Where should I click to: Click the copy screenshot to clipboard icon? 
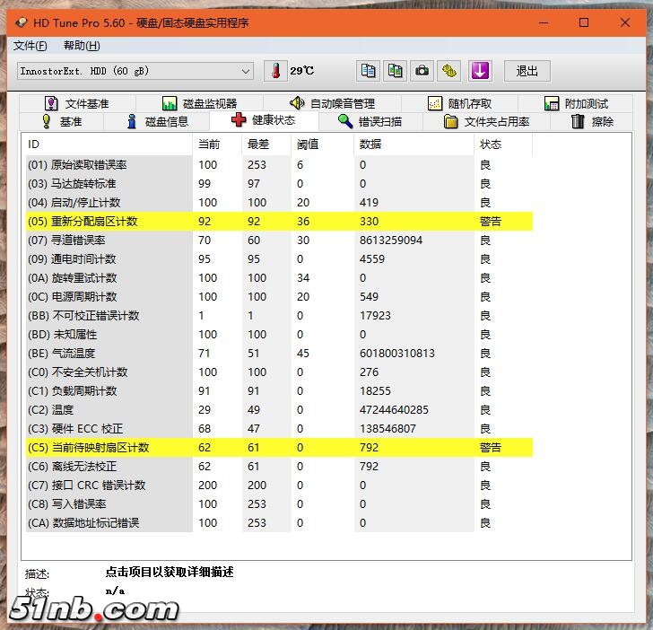point(395,71)
